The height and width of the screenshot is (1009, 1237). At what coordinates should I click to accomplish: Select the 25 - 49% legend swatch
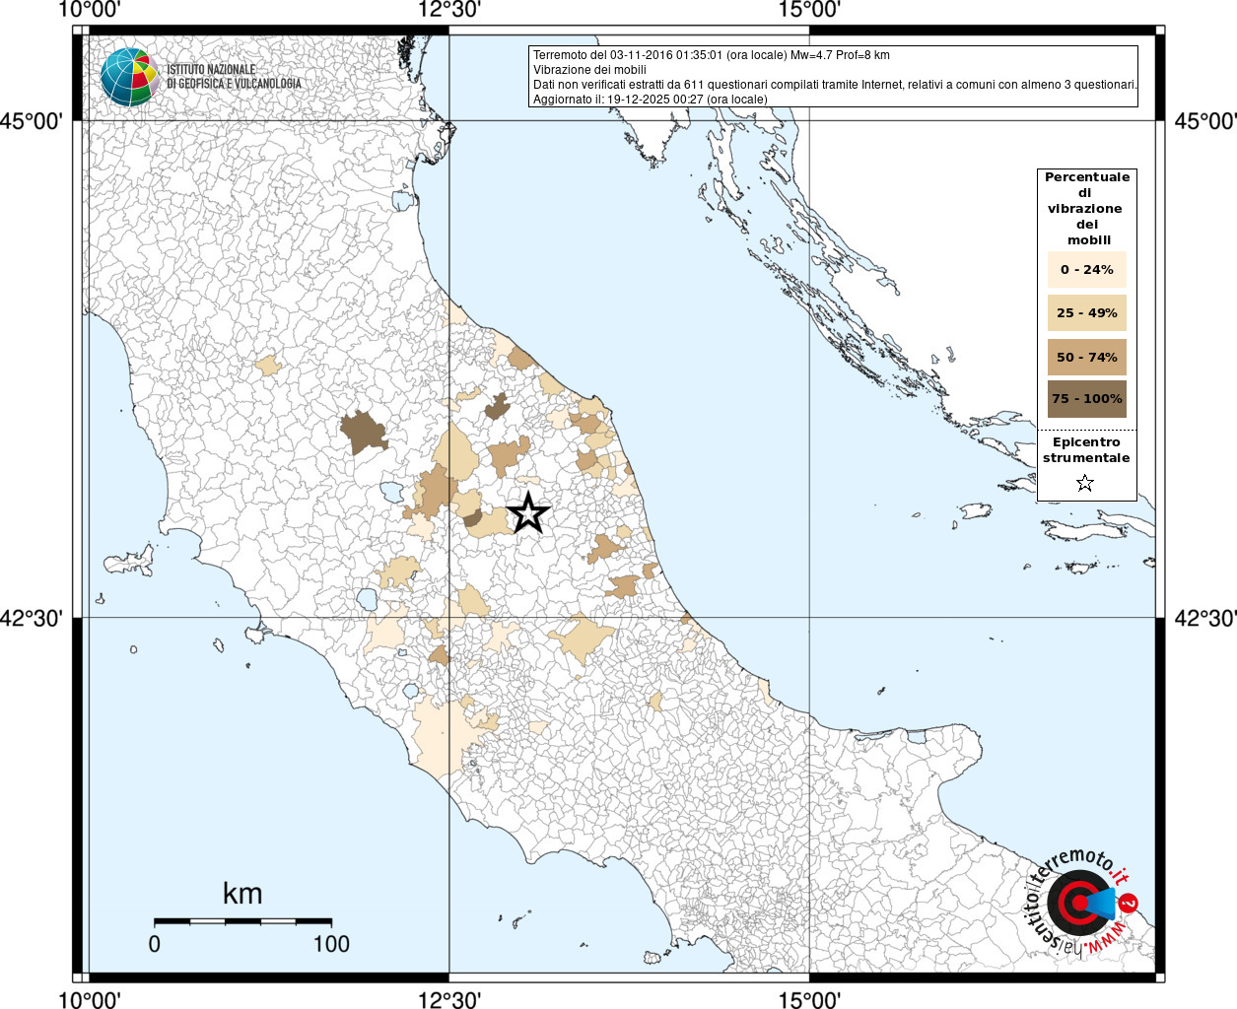1086,313
